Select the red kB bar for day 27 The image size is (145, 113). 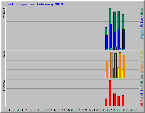pyautogui.click(x=119, y=101)
